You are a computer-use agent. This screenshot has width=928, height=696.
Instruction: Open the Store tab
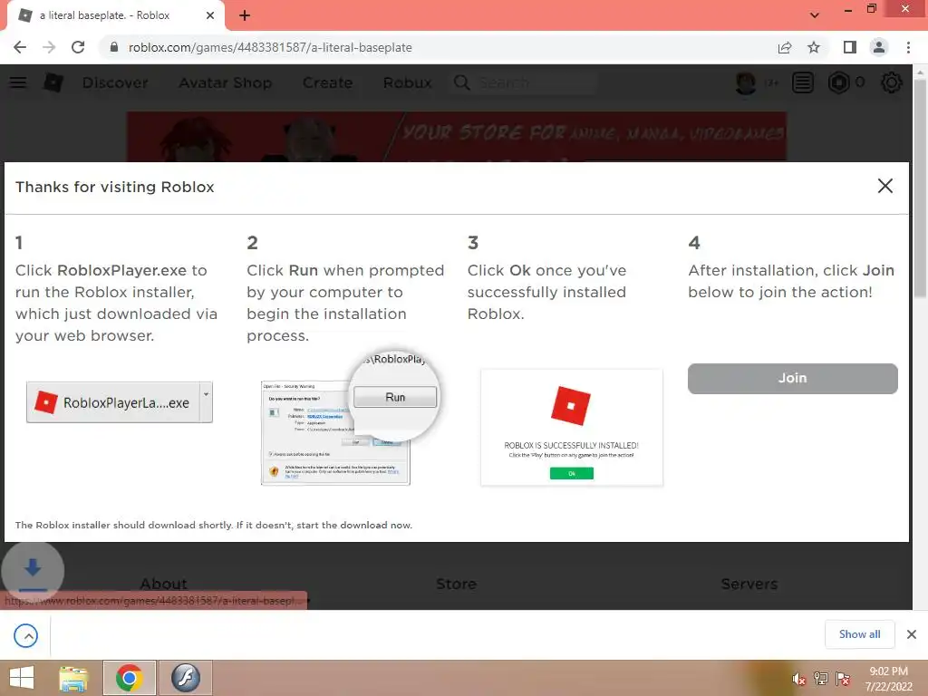pyautogui.click(x=456, y=585)
